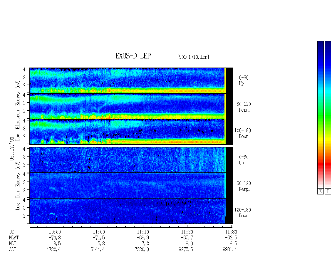
Task: Click the electron color scale bar above E
Action: coord(320,115)
